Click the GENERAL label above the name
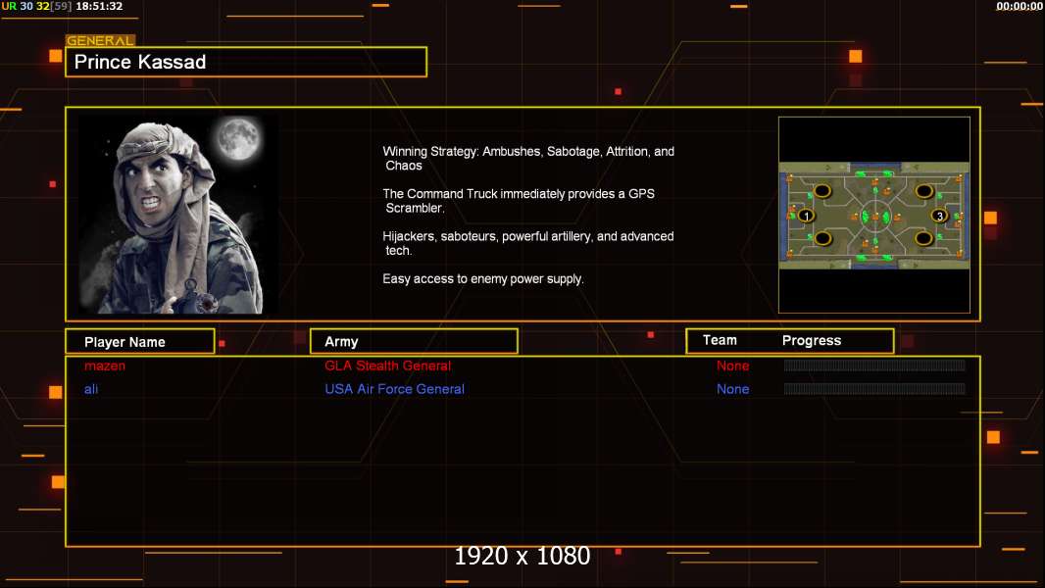1045x588 pixels. (x=100, y=40)
